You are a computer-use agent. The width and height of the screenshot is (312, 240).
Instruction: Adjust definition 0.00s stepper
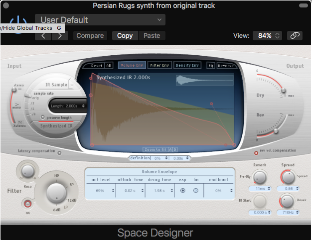point(187,158)
